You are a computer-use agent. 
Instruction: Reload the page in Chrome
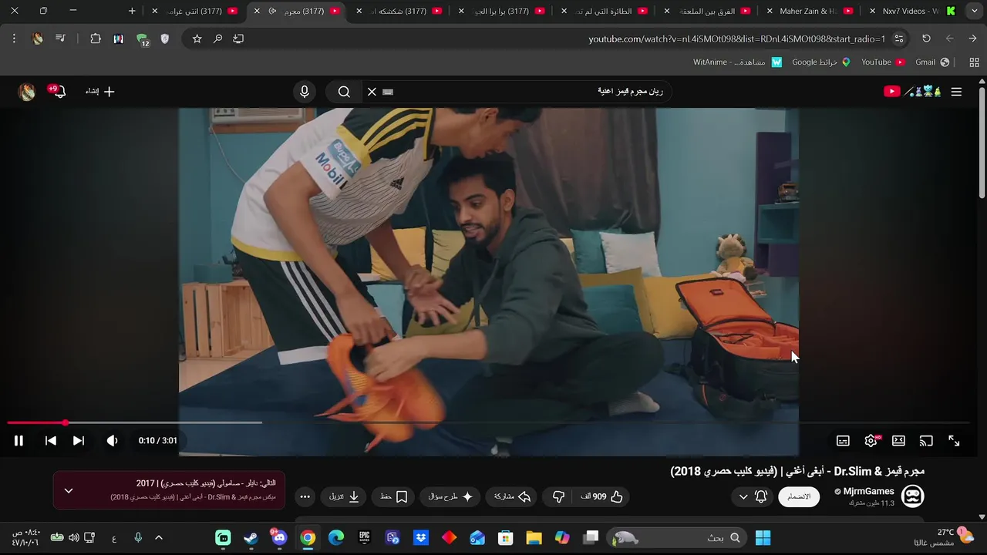click(x=926, y=39)
